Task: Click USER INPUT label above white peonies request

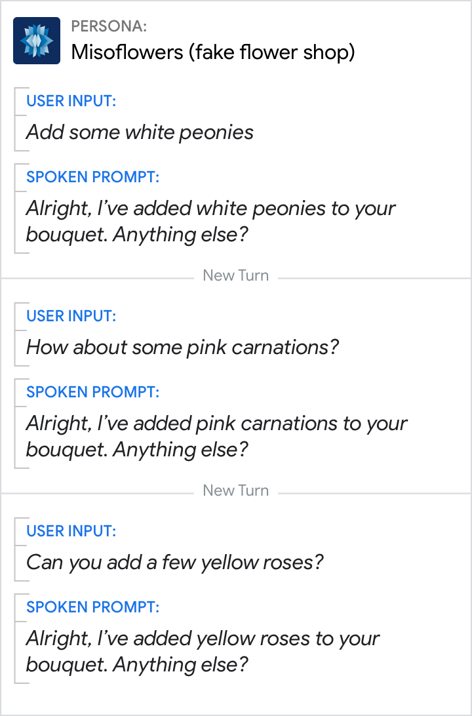Action: [71, 101]
